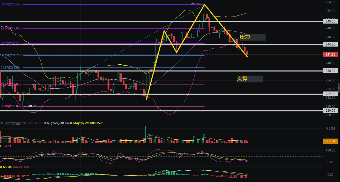The image size is (340, 182).
Task: Select the 229.00 horizontal line price tag
Action: coord(330,110)
